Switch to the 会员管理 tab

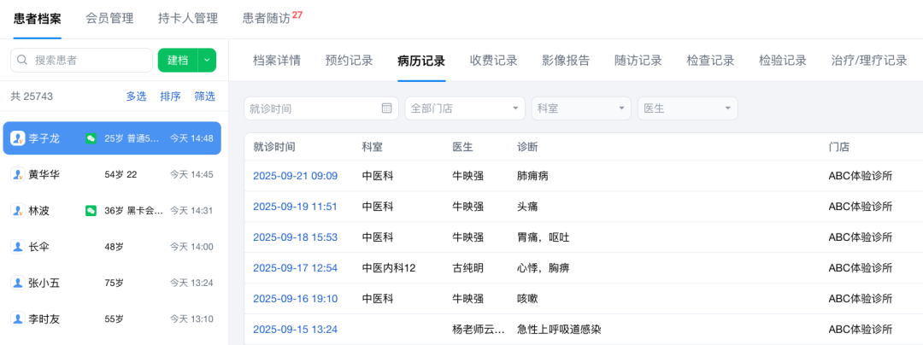pyautogui.click(x=109, y=18)
